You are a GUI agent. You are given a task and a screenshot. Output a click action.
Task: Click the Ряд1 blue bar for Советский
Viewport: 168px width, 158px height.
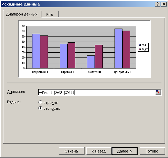[91, 62]
